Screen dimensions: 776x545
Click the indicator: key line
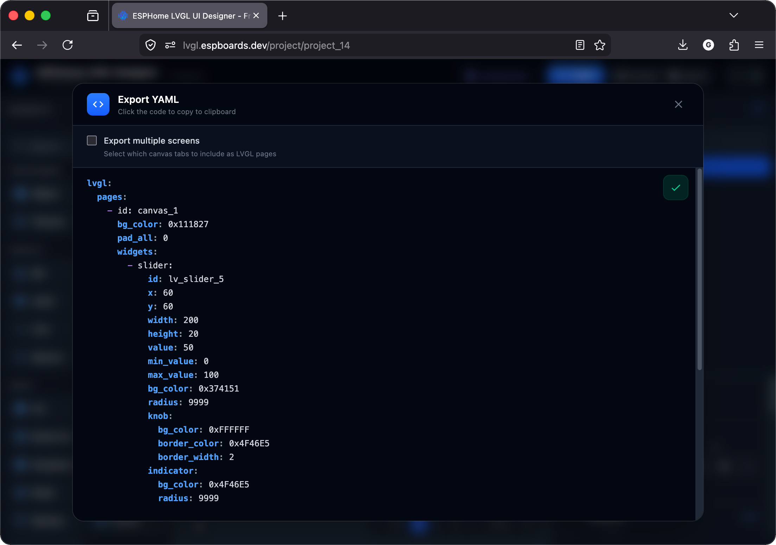[x=173, y=471]
